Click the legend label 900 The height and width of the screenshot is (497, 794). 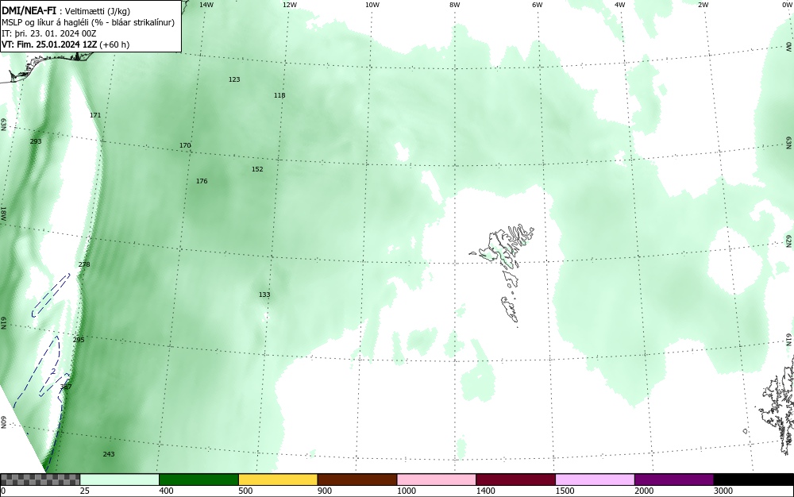325,491
